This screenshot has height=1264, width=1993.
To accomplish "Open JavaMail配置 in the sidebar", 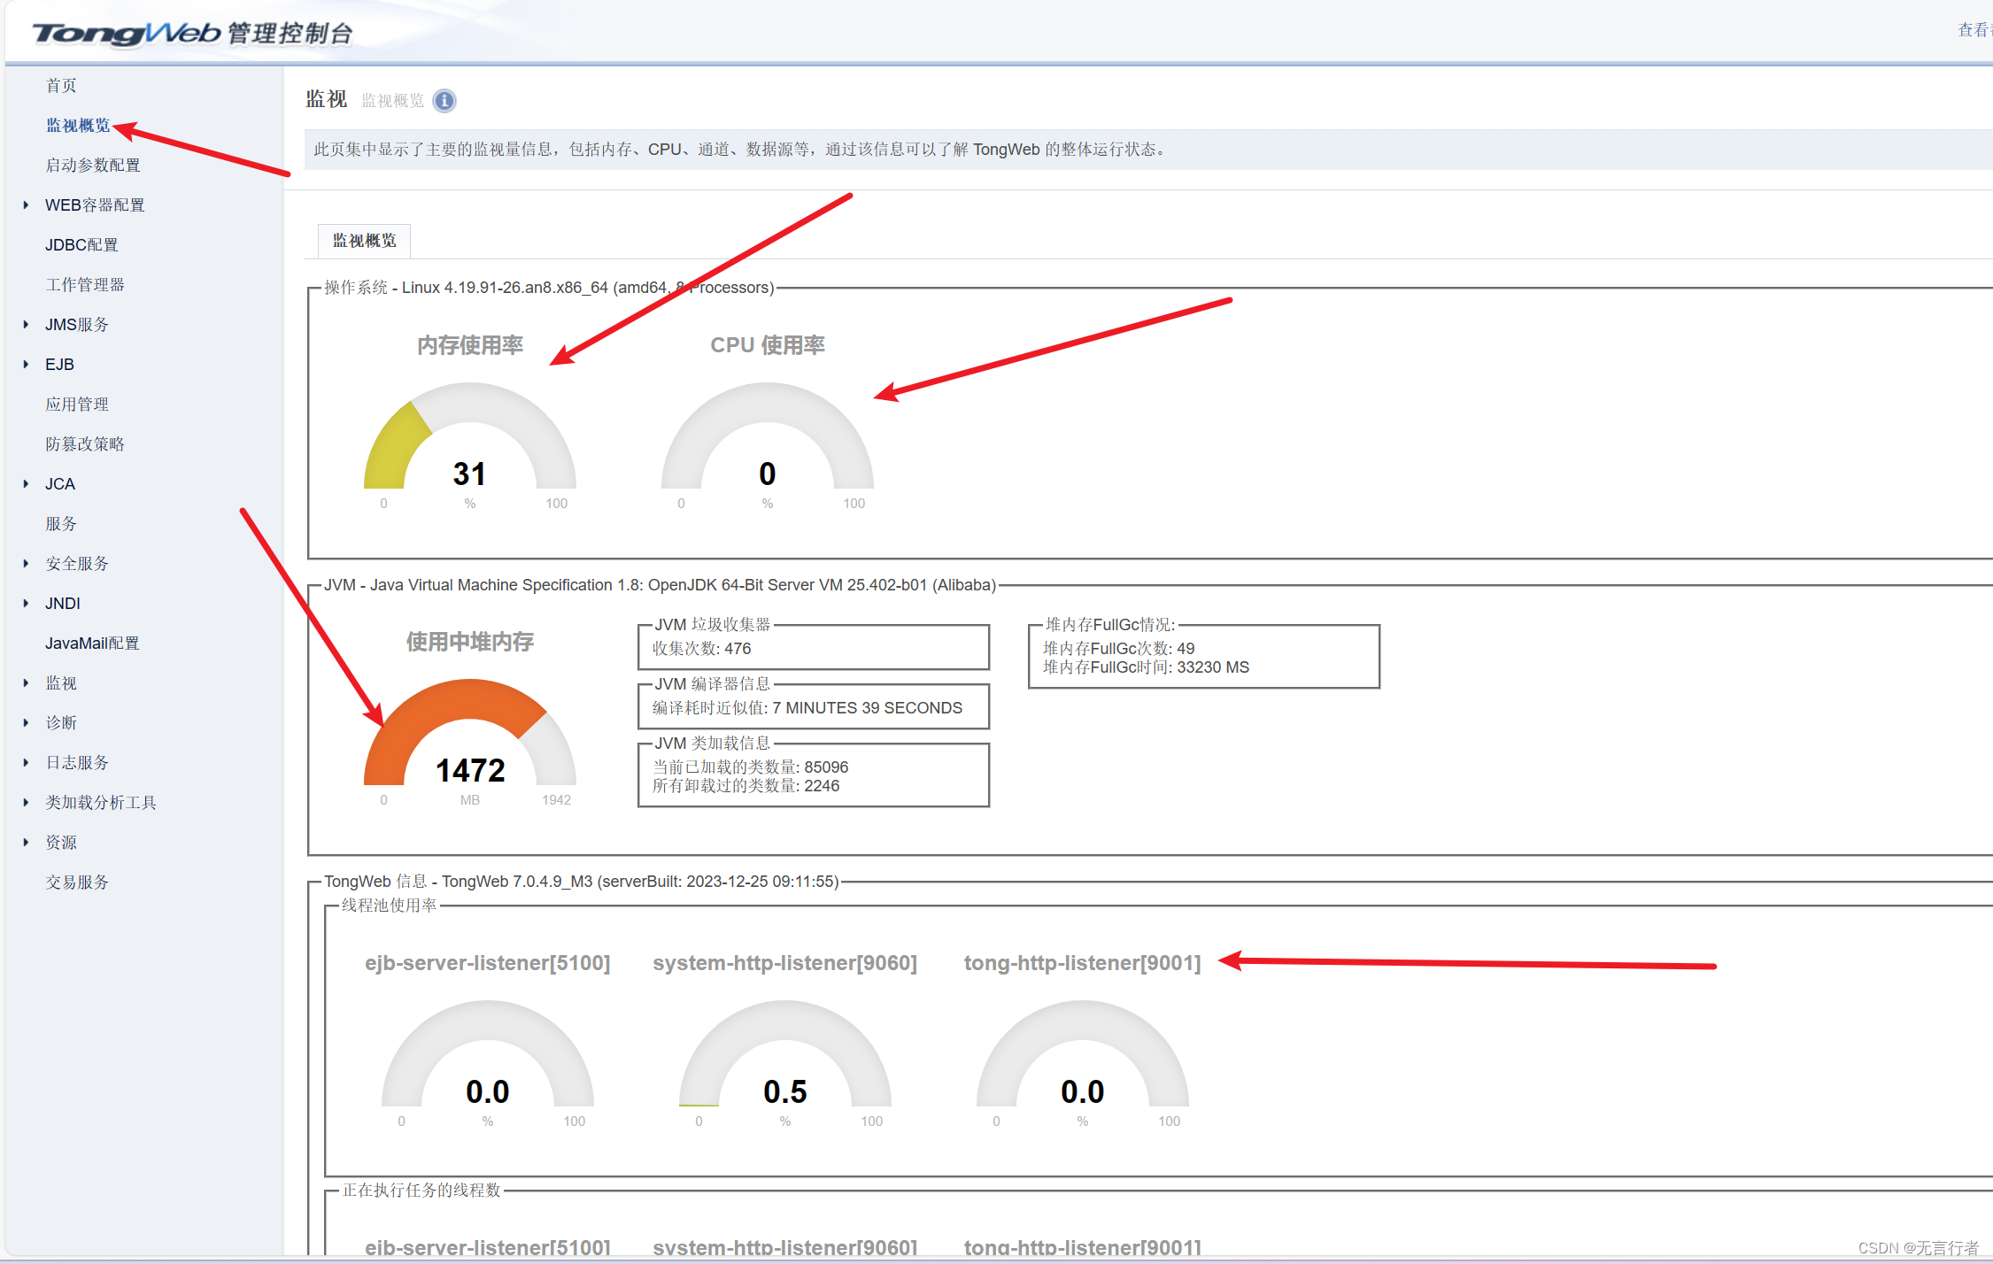I will [92, 644].
